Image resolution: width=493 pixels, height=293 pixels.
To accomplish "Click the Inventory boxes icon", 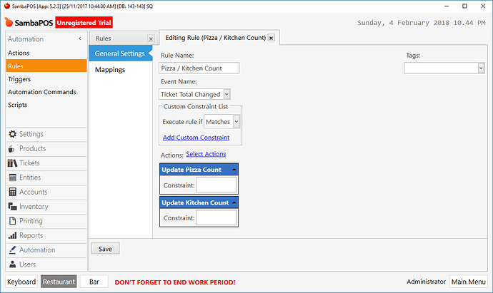I will [x=13, y=207].
